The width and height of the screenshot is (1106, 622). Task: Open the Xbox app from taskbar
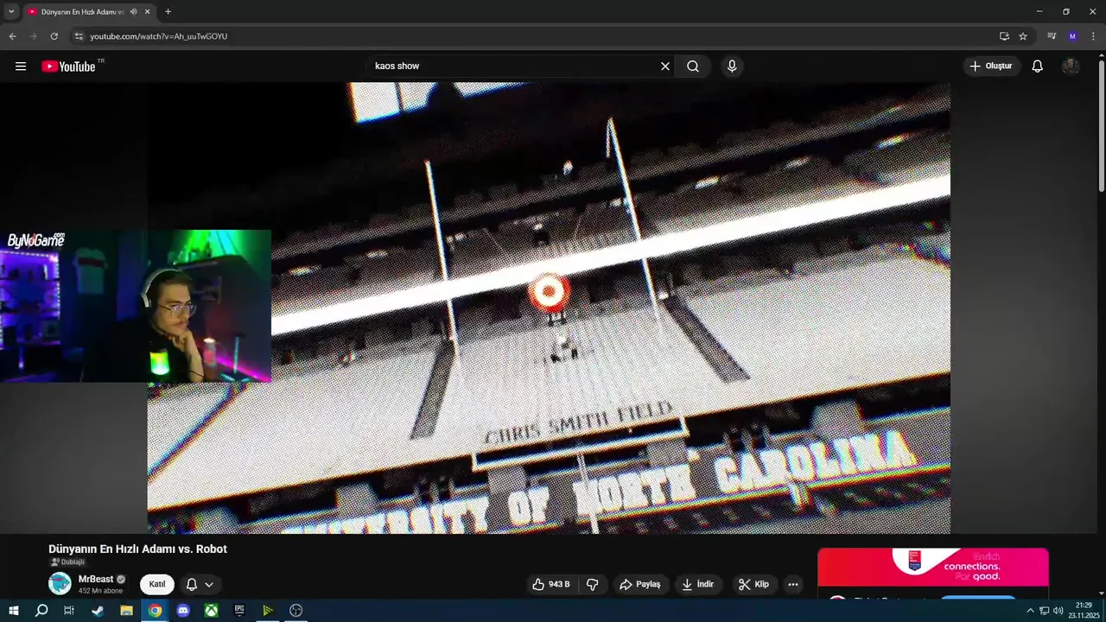(211, 611)
